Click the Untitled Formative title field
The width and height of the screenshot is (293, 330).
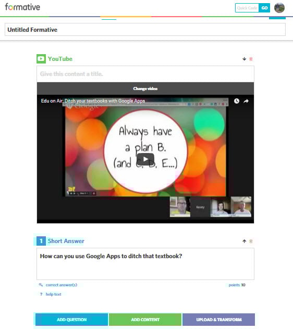coord(145,30)
